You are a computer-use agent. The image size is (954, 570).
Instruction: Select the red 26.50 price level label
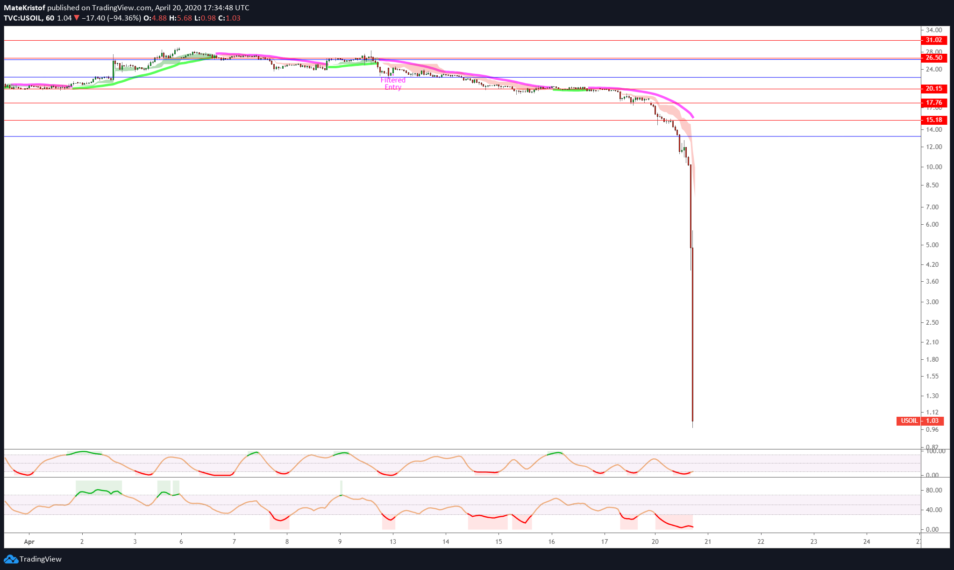point(933,58)
